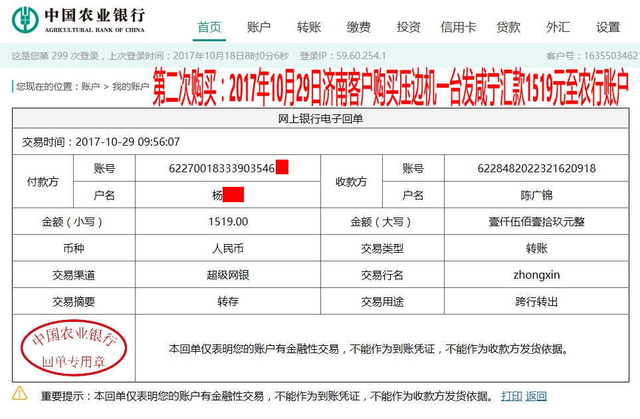Open the 投资 (Investment) menu
Viewport: 640px width, 419px height.
pos(408,27)
